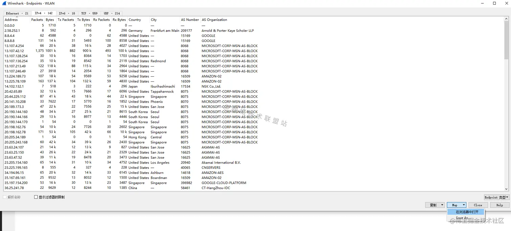The height and width of the screenshot is (231, 511).
Task: Select the 20.44.229.112 Singapore row
Action: tap(253, 96)
